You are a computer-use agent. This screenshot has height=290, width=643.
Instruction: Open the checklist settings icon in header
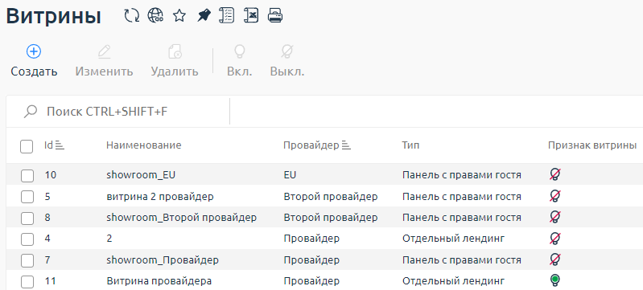click(x=227, y=15)
